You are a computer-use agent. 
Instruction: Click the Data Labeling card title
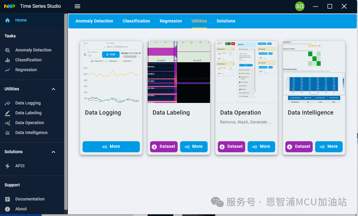coord(171,113)
